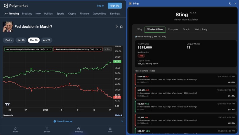The width and height of the screenshot is (239, 135).
Task: Open the New category
Action: point(38,14)
